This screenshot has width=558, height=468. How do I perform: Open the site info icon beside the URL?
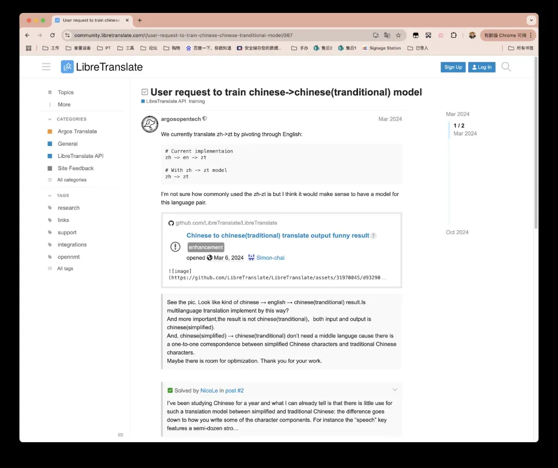[x=67, y=35]
